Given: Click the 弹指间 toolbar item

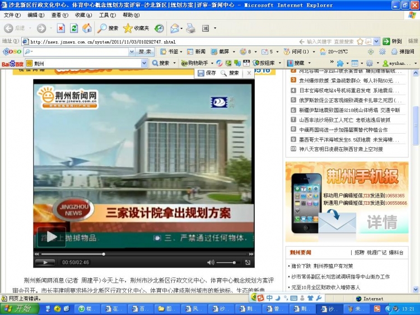Looking at the screenshot, I should pos(403,51).
